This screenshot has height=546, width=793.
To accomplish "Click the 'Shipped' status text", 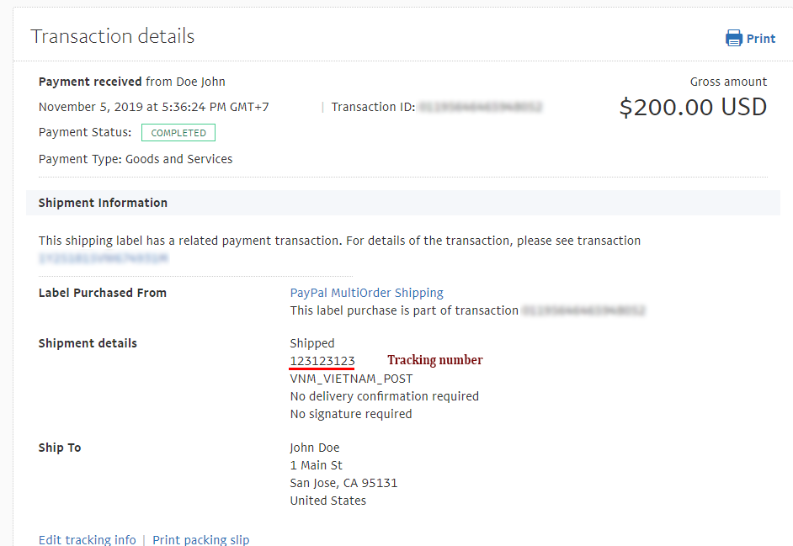I will pyautogui.click(x=312, y=343).
